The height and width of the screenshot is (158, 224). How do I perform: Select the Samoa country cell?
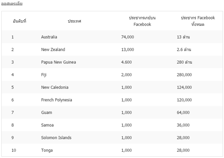click(47, 125)
